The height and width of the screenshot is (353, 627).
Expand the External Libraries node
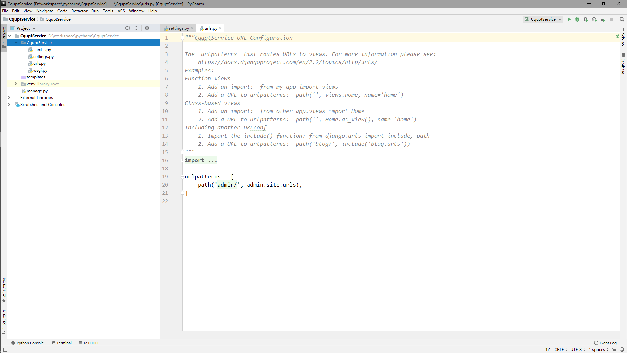click(9, 98)
